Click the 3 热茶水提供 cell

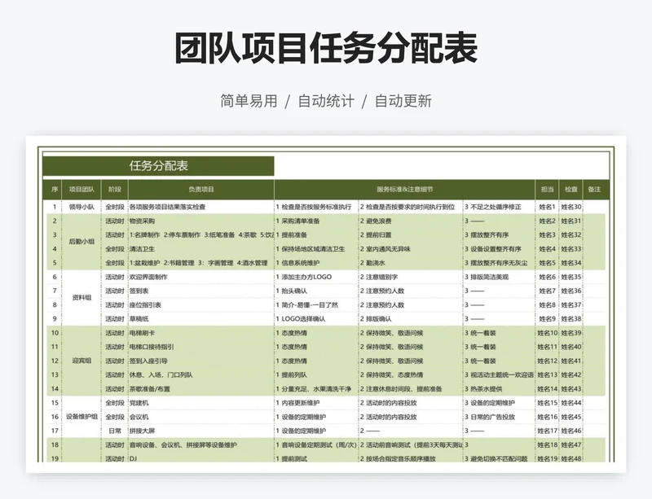pos(499,389)
